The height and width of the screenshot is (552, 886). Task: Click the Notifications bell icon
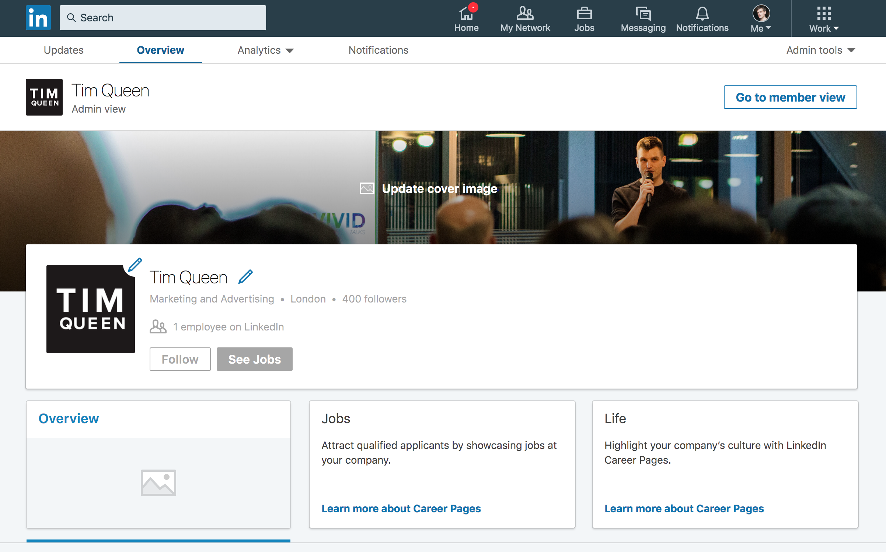(702, 14)
